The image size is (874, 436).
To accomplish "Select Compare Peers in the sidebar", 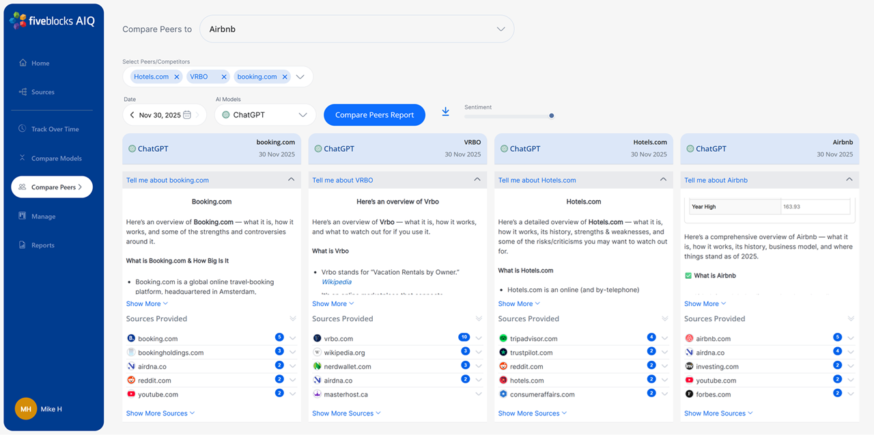I will coord(52,187).
